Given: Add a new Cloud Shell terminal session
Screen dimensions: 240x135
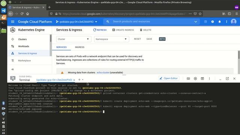Looking at the screenshot, I should click(x=79, y=79).
